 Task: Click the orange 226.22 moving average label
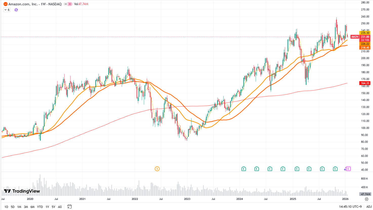(x=365, y=44)
